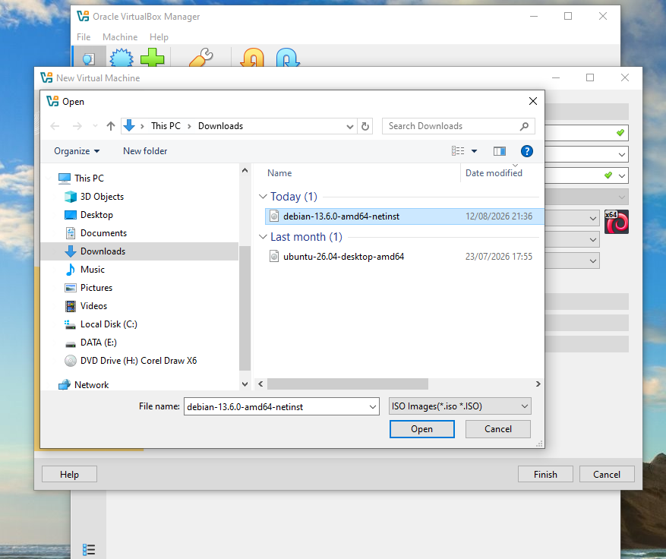Open the File menu in VirtualBox Manager
Screen dimensions: 666x559
pos(84,37)
